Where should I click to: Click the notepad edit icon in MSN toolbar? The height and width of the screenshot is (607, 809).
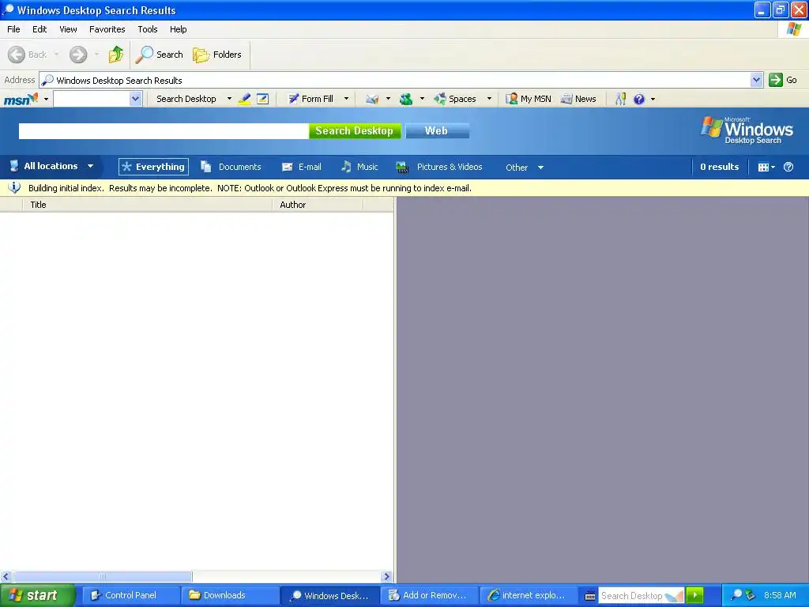click(x=262, y=99)
